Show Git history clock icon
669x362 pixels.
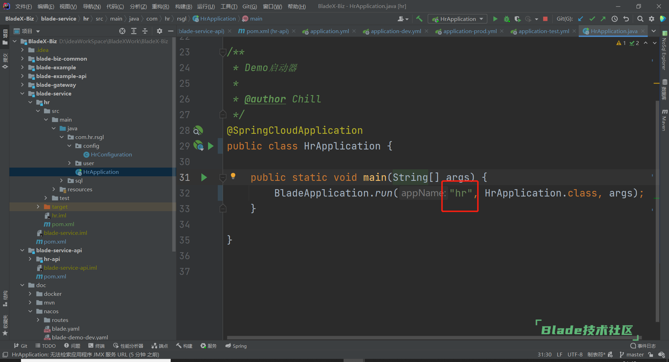click(615, 19)
